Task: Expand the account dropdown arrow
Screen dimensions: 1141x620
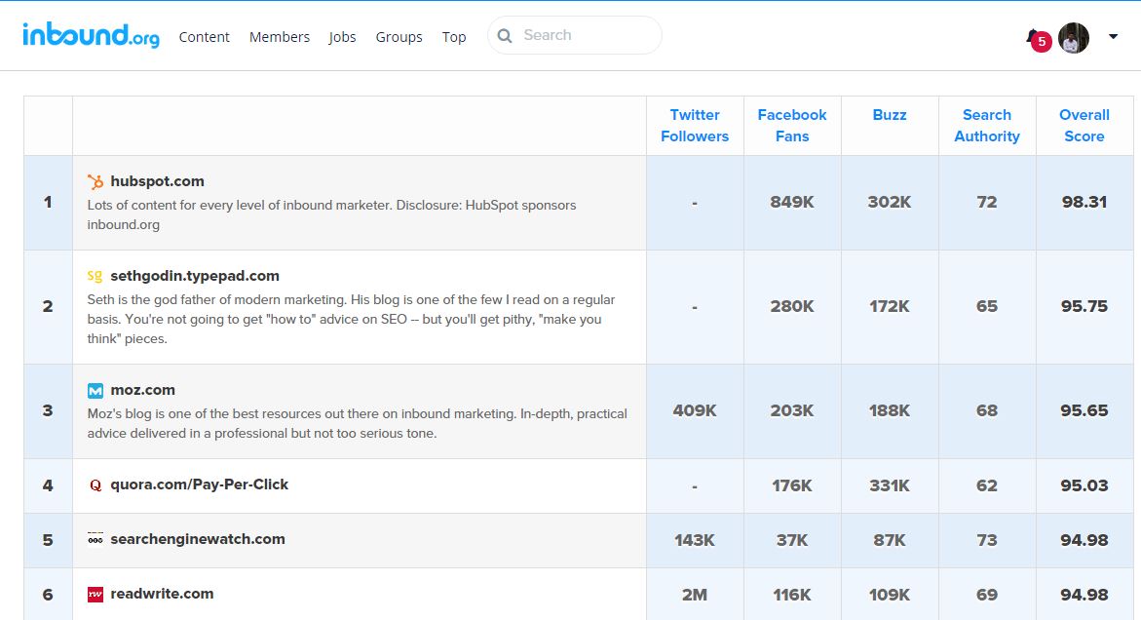Action: (x=1113, y=36)
